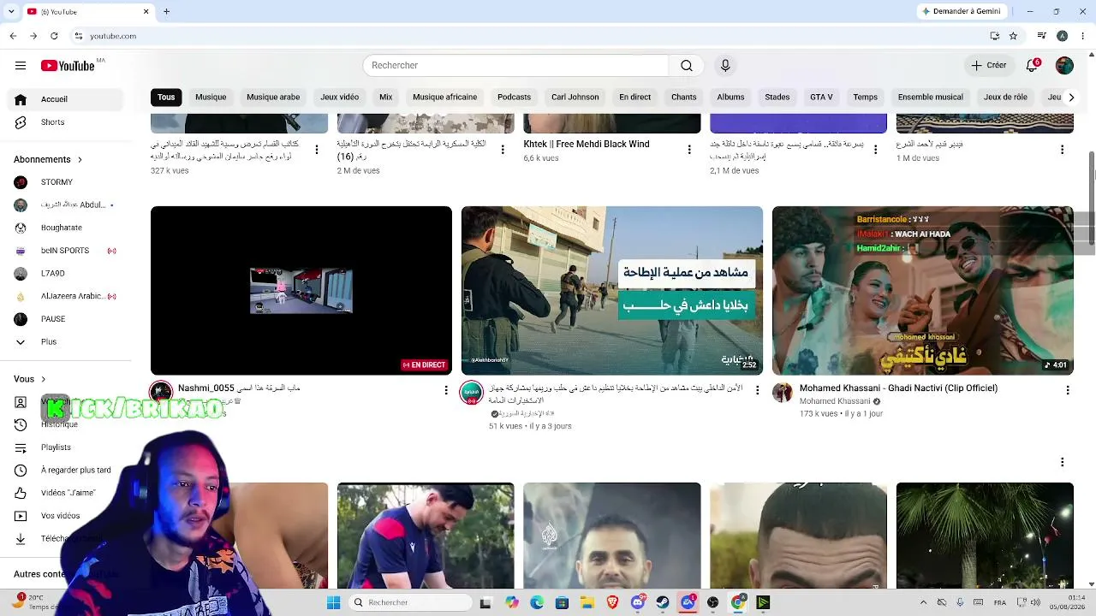The height and width of the screenshot is (616, 1096).
Task: Show more filter chips with the arrow
Action: tap(1071, 98)
